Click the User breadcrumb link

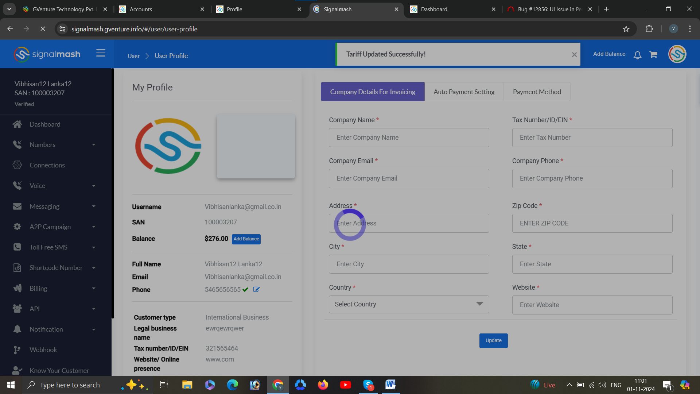pos(133,56)
